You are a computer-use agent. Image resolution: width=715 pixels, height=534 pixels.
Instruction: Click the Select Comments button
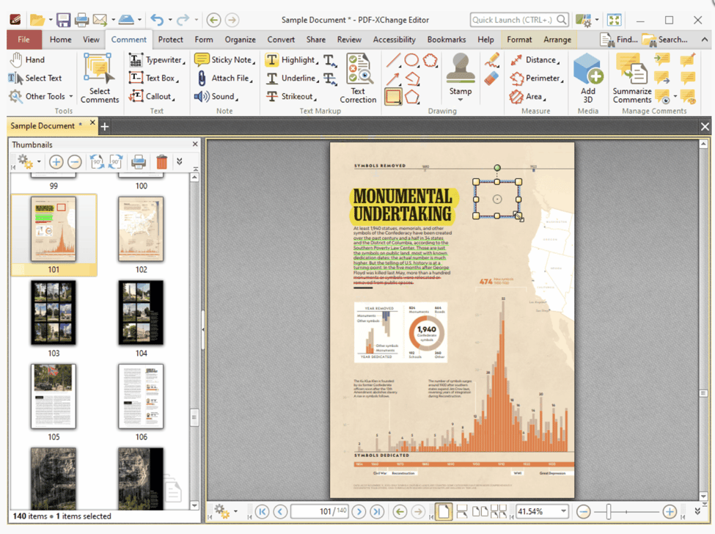(99, 78)
